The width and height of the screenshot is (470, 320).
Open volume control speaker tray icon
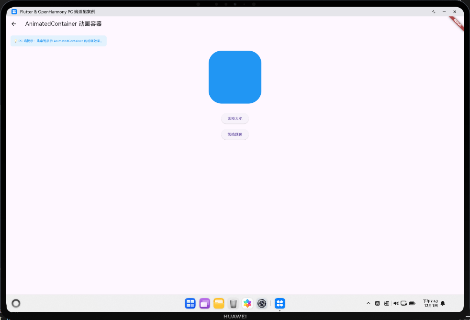click(396, 303)
